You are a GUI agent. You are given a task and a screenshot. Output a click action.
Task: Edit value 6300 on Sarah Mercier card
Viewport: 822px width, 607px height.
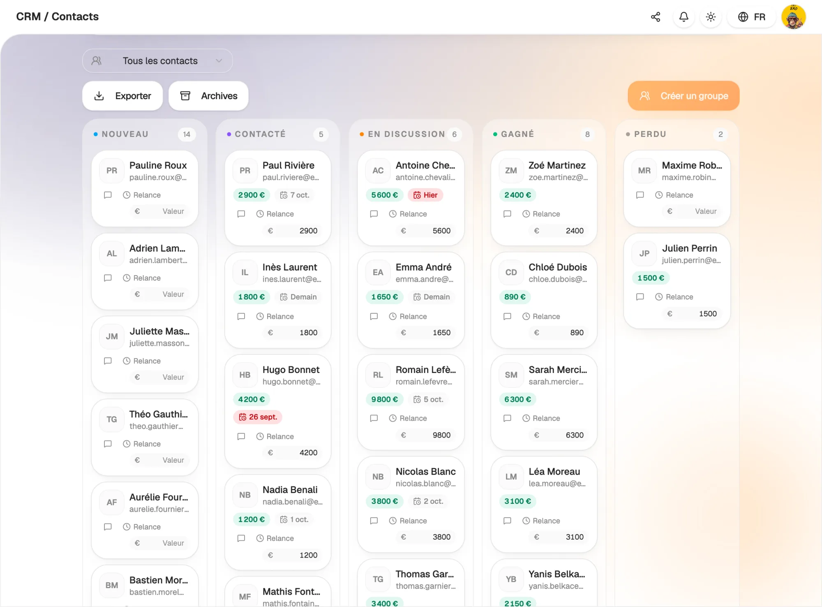tap(559, 436)
